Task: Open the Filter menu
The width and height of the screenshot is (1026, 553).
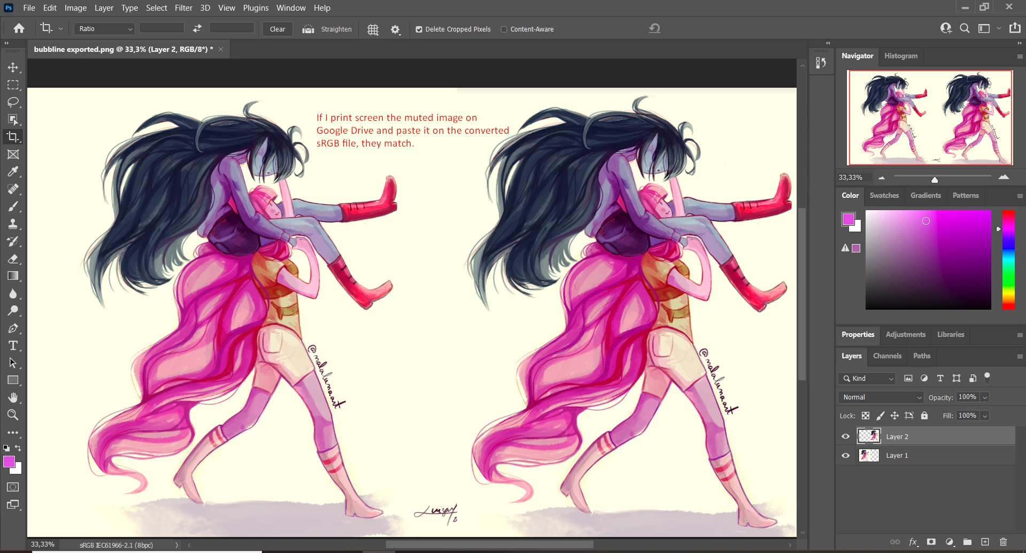Action: click(x=183, y=8)
